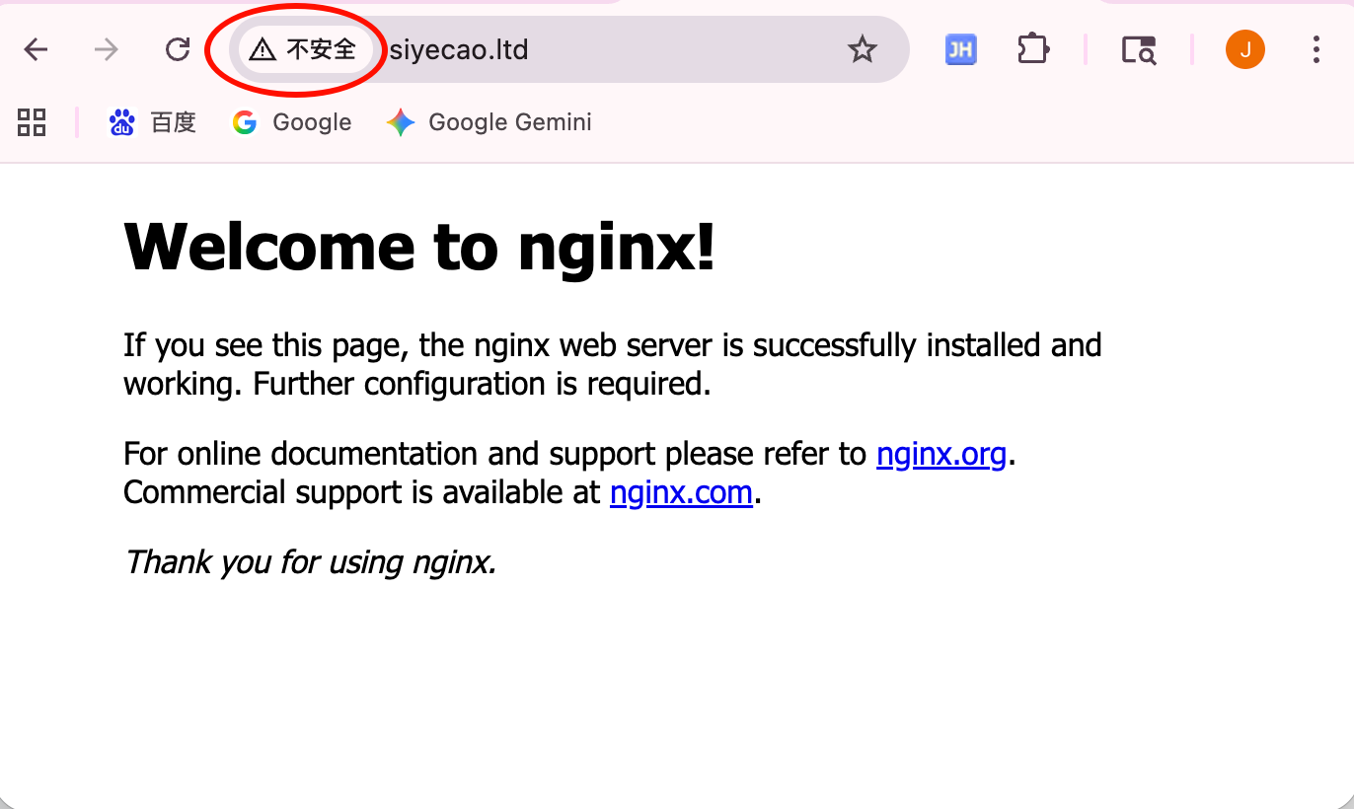
Task: Reload the current page
Action: coord(178,49)
